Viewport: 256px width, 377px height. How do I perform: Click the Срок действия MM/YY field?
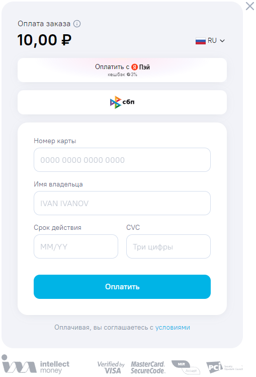(x=76, y=246)
